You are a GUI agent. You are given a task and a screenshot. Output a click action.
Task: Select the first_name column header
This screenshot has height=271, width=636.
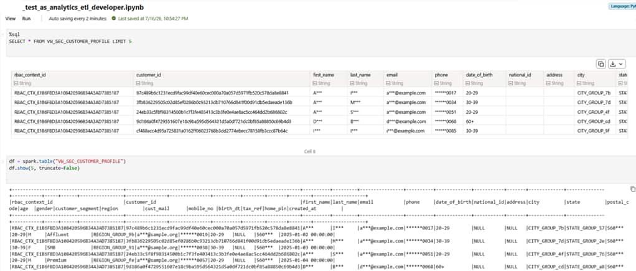pos(323,75)
